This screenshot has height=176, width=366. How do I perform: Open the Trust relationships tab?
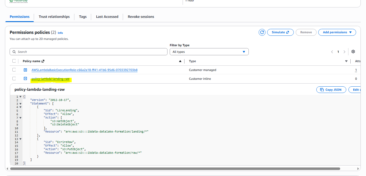[54, 17]
